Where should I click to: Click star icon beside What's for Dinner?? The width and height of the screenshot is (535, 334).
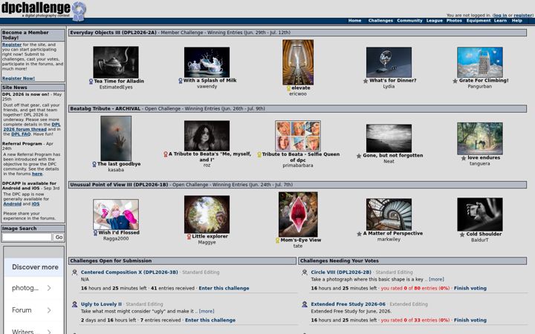click(366, 81)
